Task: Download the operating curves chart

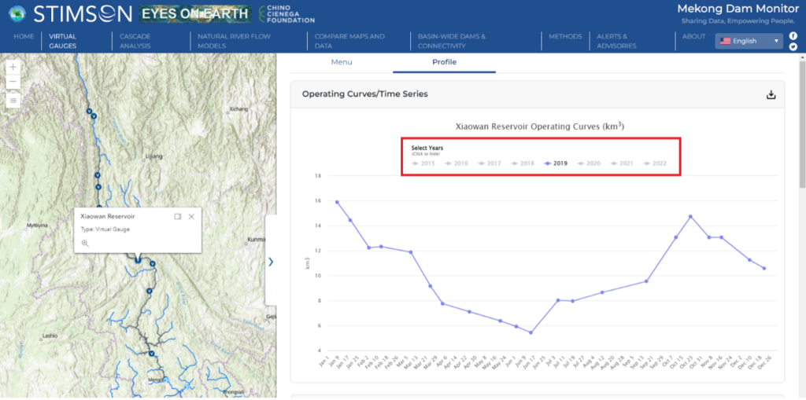Action: point(771,95)
